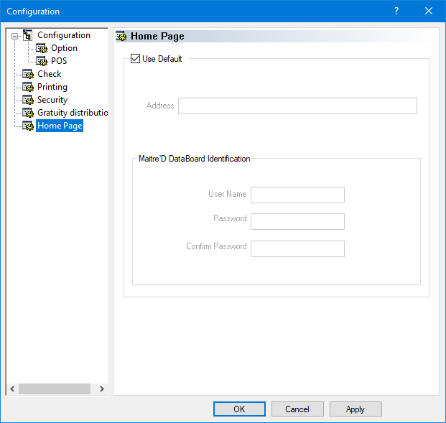Click the Configuration root tree icon
Screen dimensions: 446x423
tap(28, 35)
